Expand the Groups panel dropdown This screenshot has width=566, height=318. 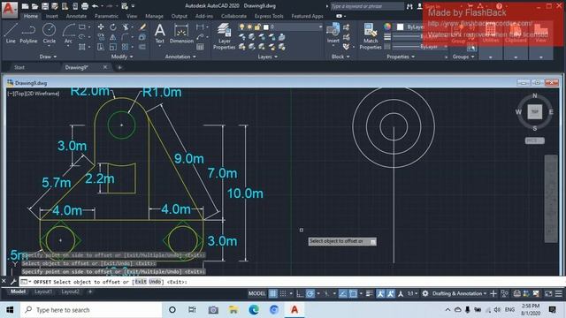(463, 57)
